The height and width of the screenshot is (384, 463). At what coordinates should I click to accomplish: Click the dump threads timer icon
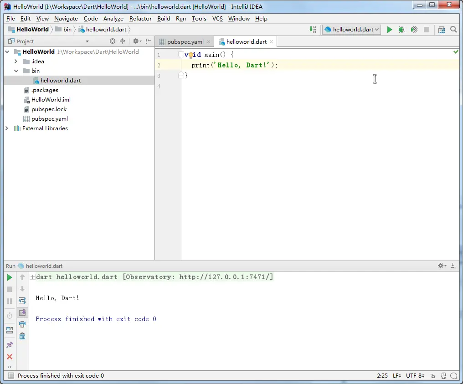click(x=10, y=316)
